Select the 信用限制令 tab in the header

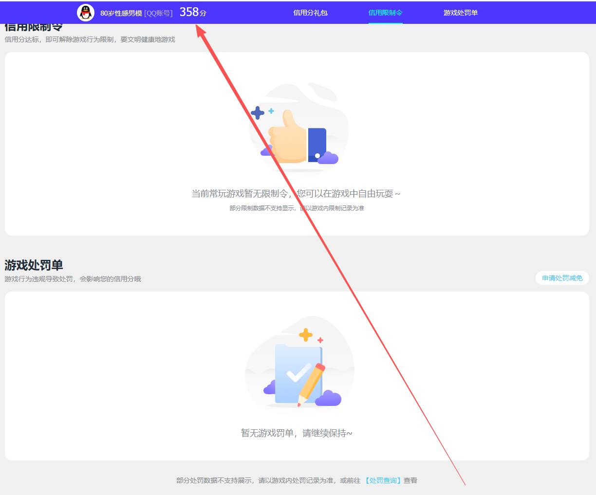385,13
